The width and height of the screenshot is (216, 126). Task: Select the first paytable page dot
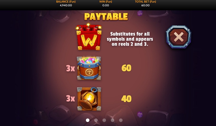pos(88,120)
